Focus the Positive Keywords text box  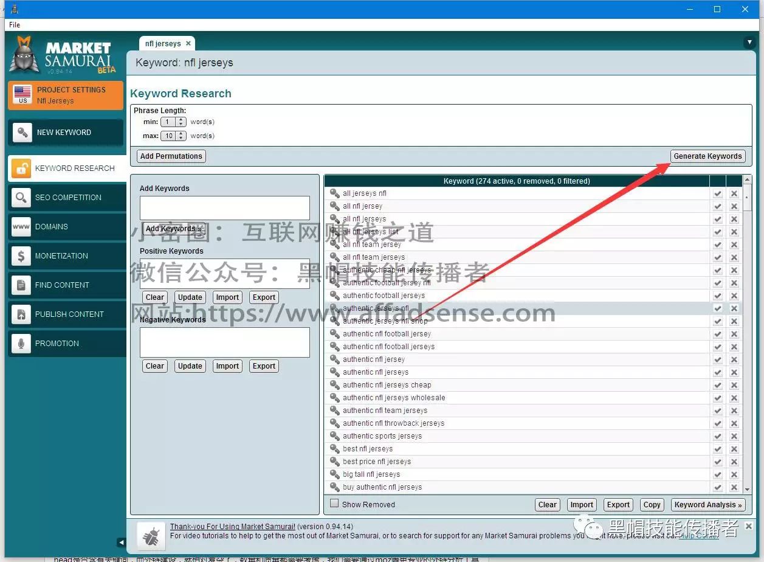(x=225, y=274)
